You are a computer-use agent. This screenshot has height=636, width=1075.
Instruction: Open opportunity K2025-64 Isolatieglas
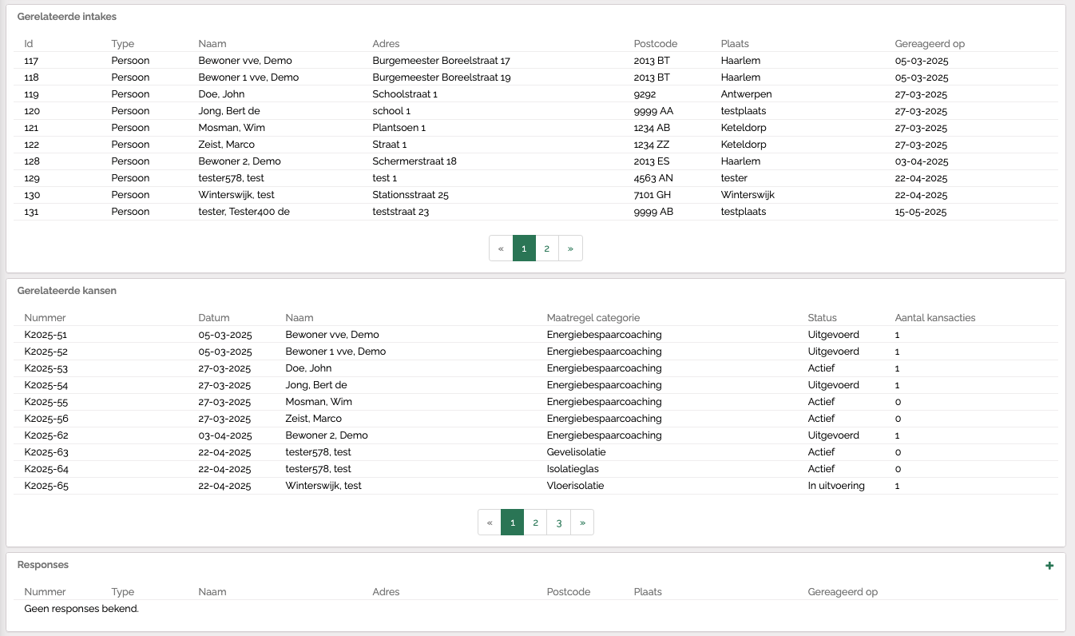tap(46, 469)
